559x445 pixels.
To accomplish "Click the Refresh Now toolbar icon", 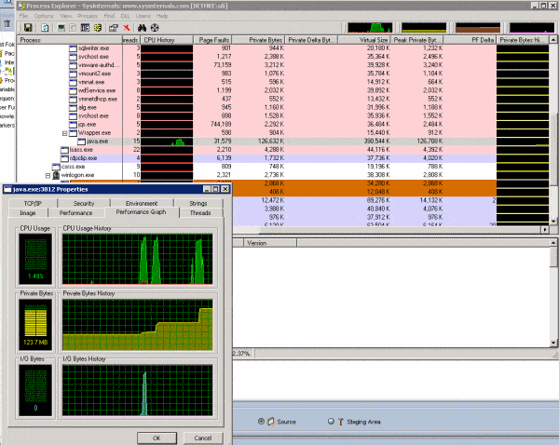I will (x=45, y=28).
